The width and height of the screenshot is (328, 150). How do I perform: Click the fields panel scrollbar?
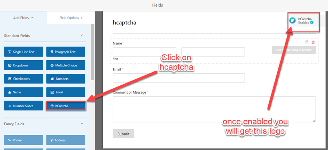tap(93, 52)
